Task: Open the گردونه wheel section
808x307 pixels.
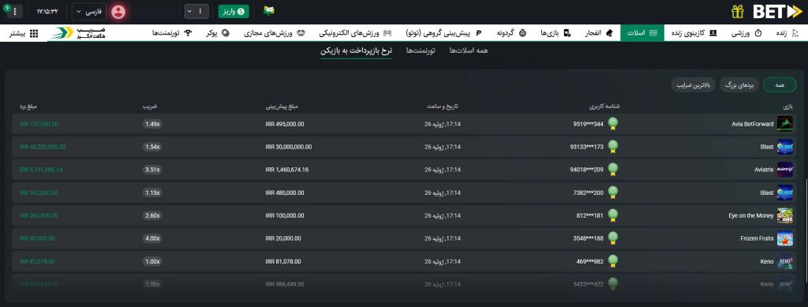Action: [511, 33]
